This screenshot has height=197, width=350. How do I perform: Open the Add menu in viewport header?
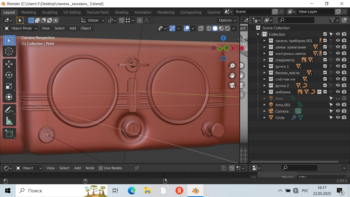[73, 28]
